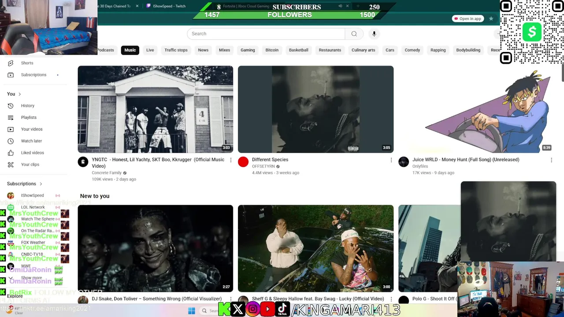Select the News filter chip
The width and height of the screenshot is (564, 317).
pos(203,50)
